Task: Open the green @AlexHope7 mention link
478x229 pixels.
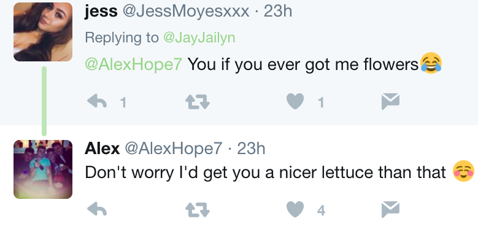Action: [x=134, y=64]
